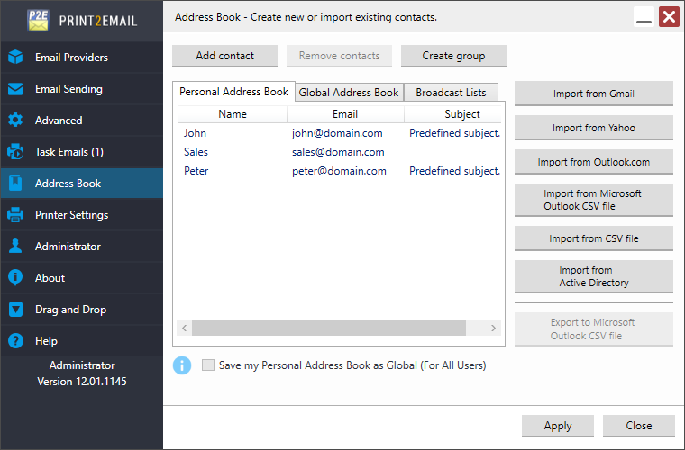Open Administrator user icon
This screenshot has height=450, width=685.
15,247
